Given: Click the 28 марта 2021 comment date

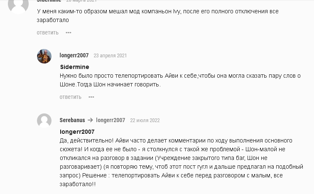Looking at the screenshot, I should [81, 1].
